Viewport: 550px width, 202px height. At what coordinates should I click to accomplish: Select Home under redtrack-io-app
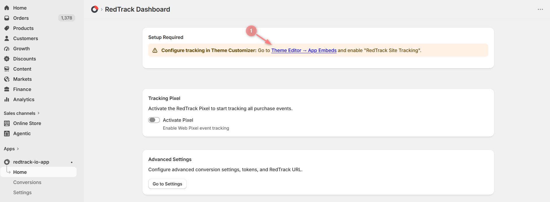click(x=38, y=172)
